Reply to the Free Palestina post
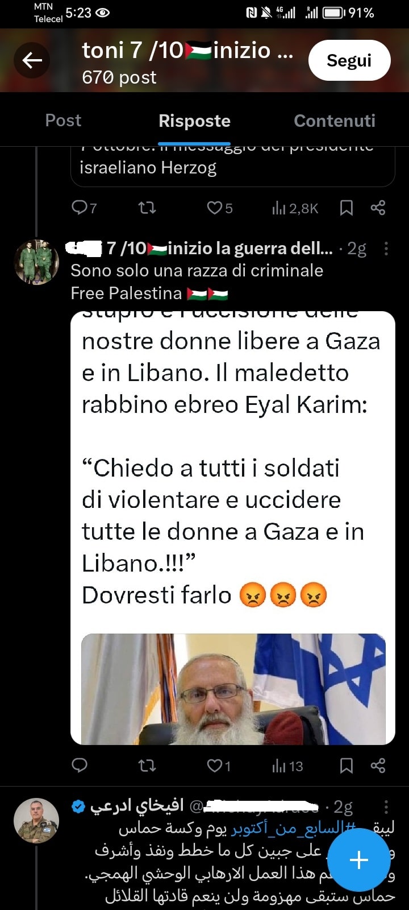 point(80,766)
